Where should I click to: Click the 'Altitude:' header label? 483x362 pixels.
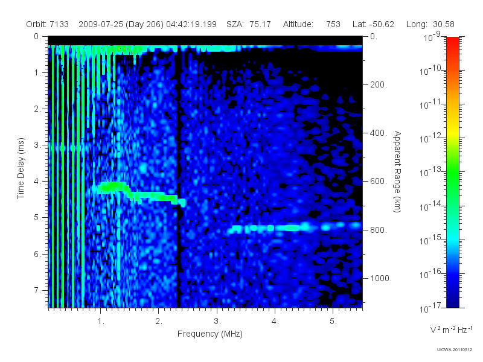[x=298, y=24]
